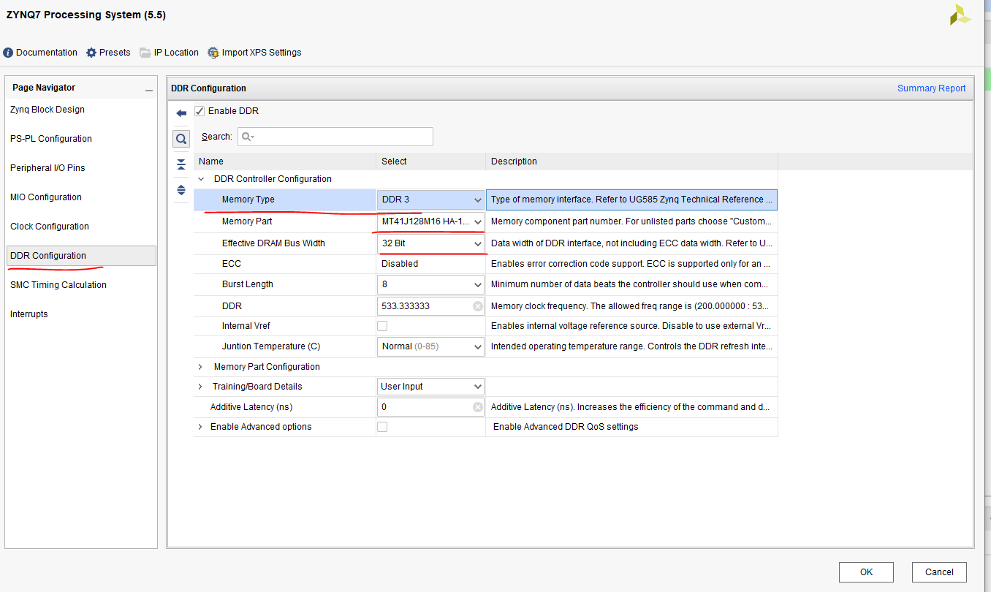The height and width of the screenshot is (592, 991).
Task: Open the Presets gear icon
Action: coord(91,53)
